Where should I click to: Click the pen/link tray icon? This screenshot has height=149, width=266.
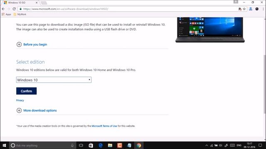tap(226, 145)
